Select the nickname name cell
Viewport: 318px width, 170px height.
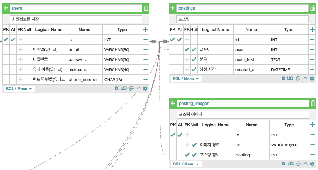tap(84, 70)
